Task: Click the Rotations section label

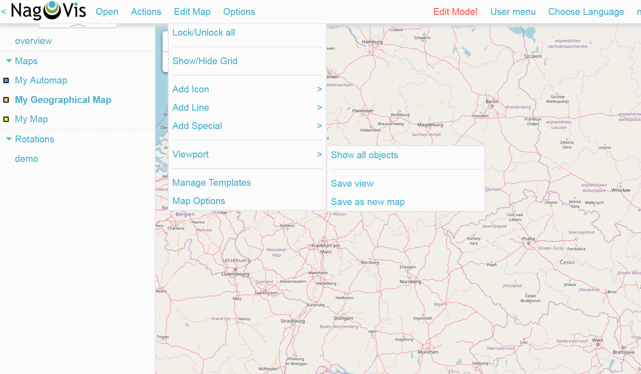Action: coord(34,139)
